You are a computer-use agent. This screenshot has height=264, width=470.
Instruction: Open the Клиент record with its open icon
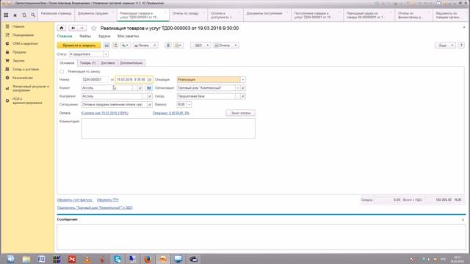pos(140,88)
